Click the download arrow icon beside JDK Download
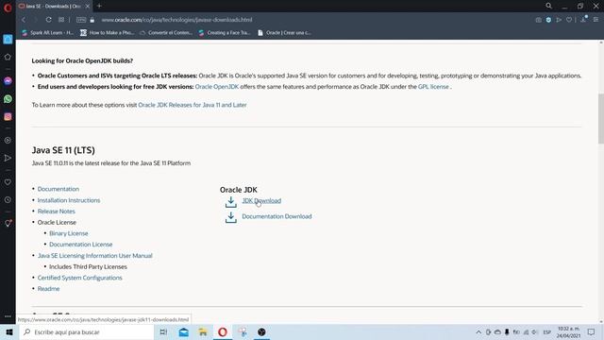604x340 pixels. pos(230,201)
